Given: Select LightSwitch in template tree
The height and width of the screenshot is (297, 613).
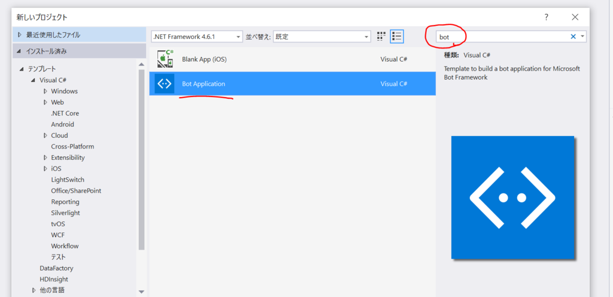Looking at the screenshot, I should point(68,180).
